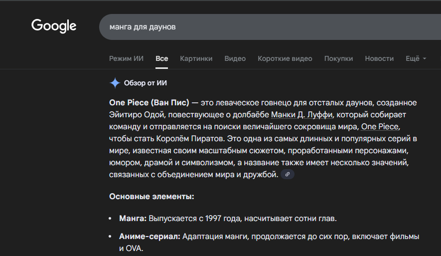Switch to the Режим ИИ tab
441x256 pixels.
(x=126, y=58)
